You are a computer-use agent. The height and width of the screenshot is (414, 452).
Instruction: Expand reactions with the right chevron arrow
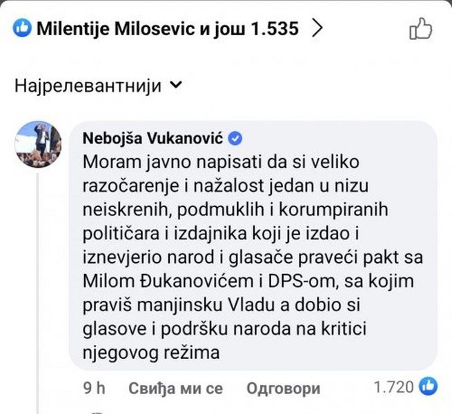317,28
